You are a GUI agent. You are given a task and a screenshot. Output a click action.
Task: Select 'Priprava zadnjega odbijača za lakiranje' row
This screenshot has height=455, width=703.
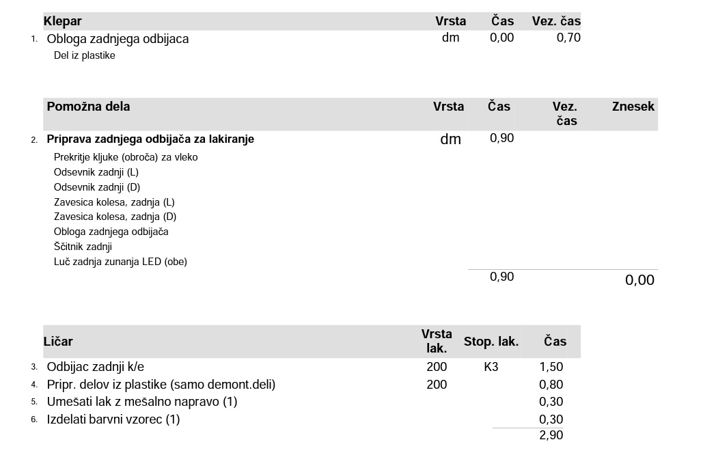[150, 139]
